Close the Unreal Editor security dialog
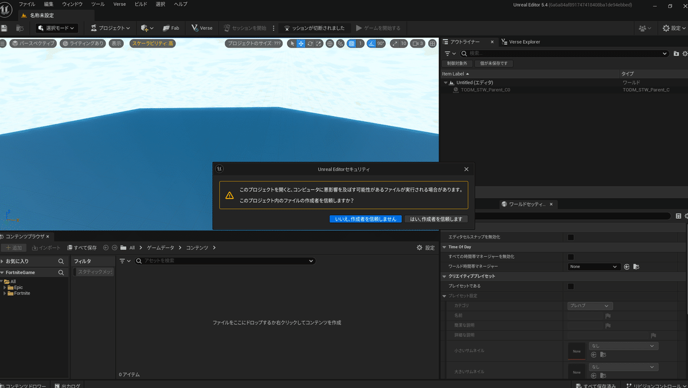 click(x=466, y=169)
